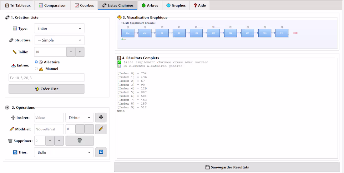Click the list node containing 67
This screenshot has height=173, width=344.
(162, 33)
